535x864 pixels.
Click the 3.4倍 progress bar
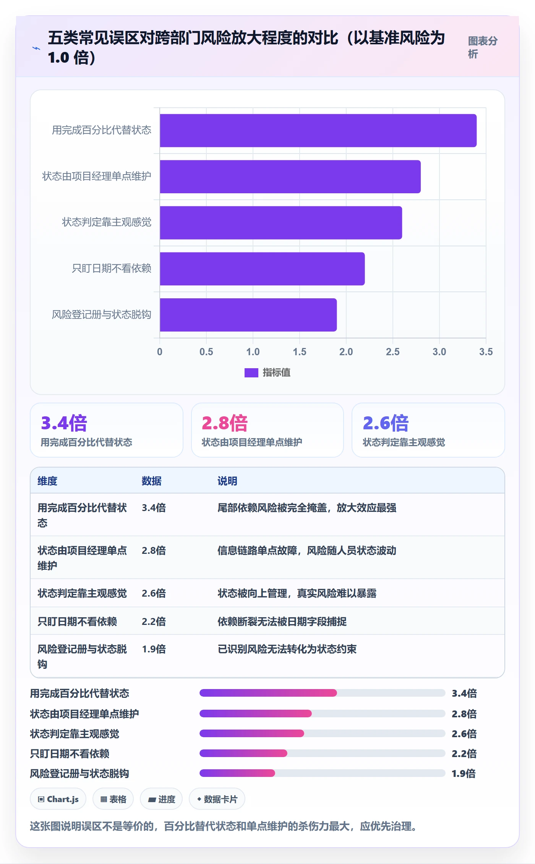(322, 693)
